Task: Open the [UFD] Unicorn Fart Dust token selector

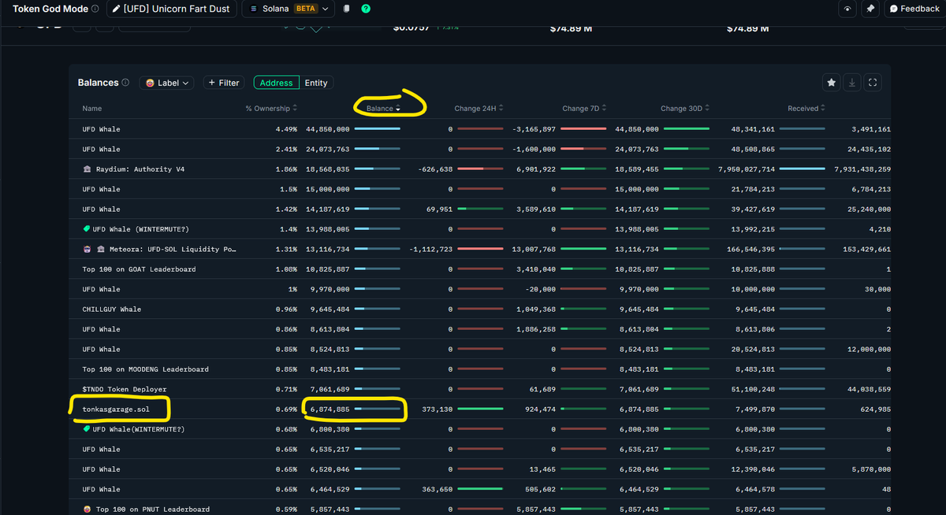Action: click(x=171, y=9)
